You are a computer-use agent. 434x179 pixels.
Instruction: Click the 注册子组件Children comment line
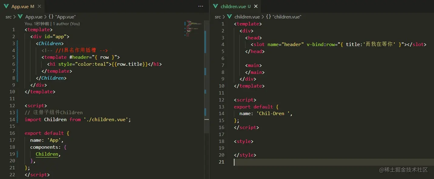click(x=54, y=112)
